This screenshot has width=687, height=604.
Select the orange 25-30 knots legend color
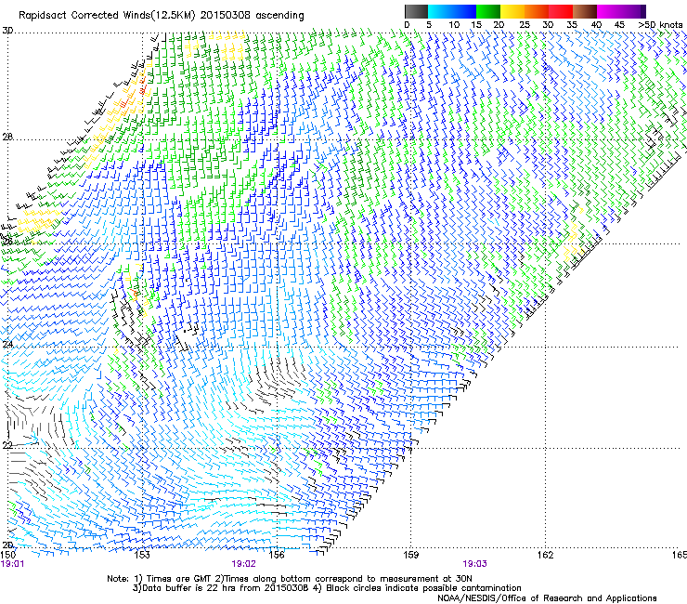(x=537, y=11)
